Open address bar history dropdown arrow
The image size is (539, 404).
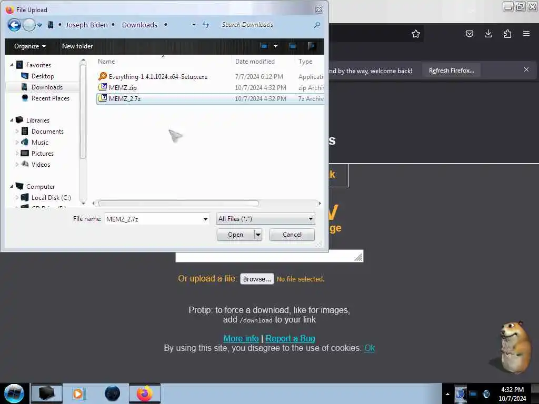pos(194,25)
